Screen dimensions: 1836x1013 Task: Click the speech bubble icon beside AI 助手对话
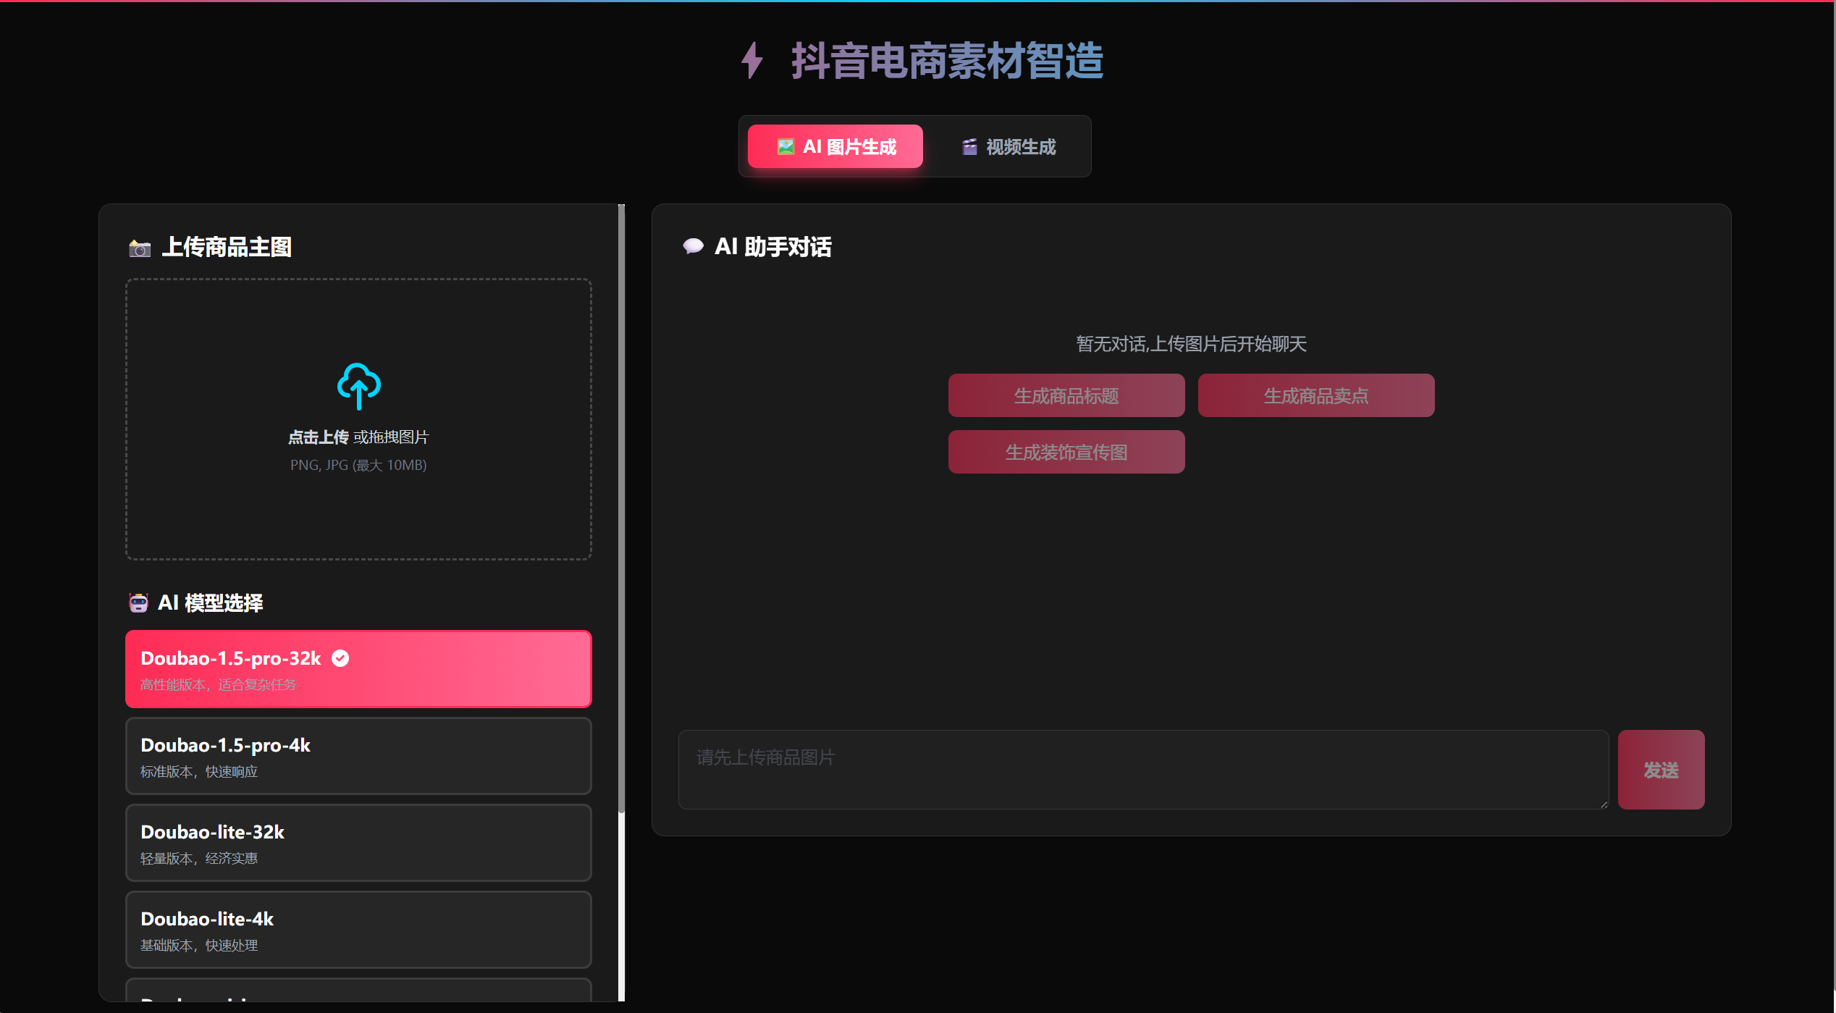pos(693,246)
